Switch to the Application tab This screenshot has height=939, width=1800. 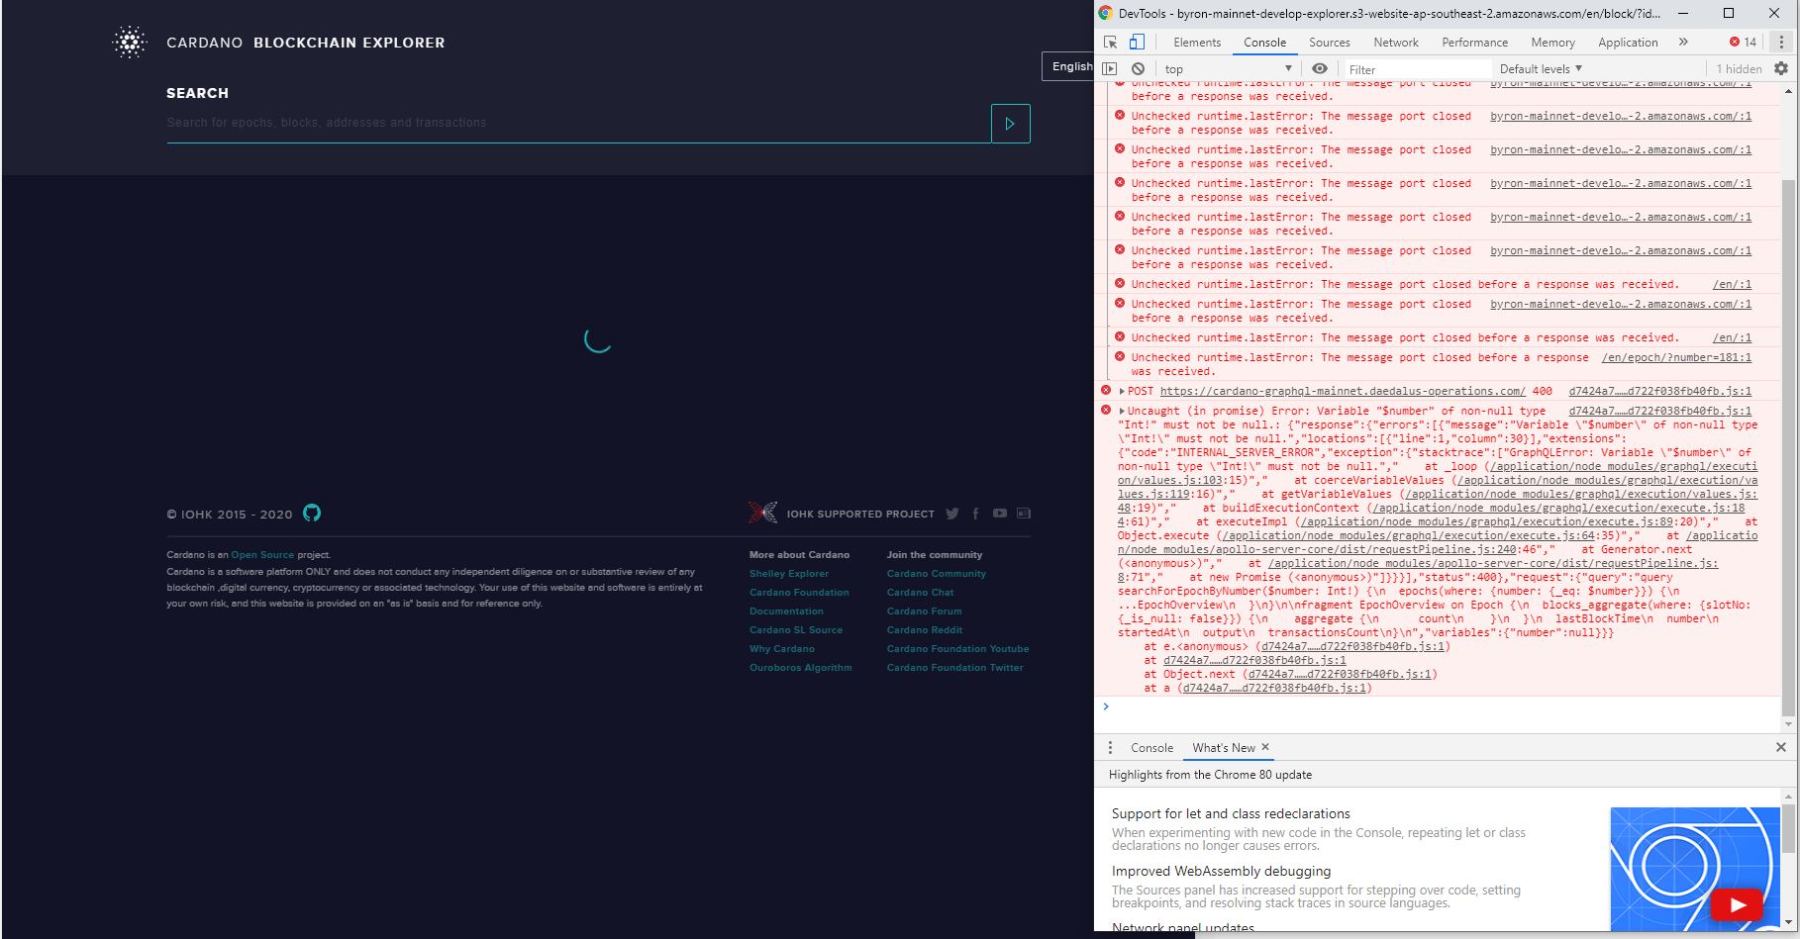(1628, 43)
